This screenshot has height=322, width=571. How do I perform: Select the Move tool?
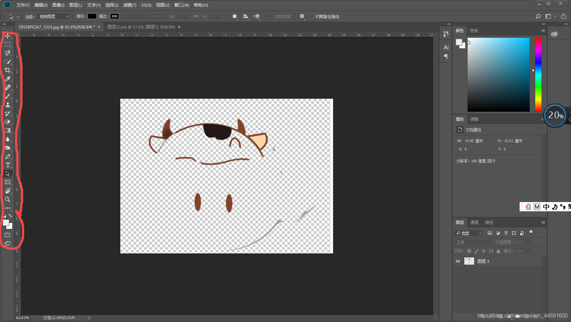click(x=7, y=36)
